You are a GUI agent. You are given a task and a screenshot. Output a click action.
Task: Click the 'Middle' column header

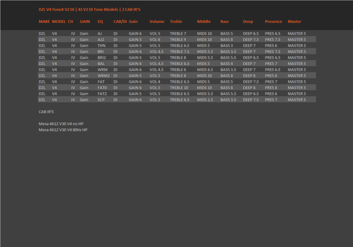click(204, 21)
